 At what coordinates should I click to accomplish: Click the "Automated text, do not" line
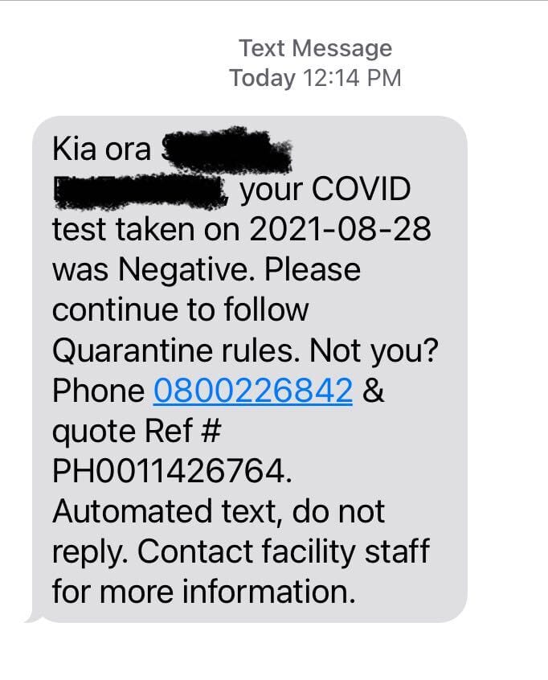[219, 512]
